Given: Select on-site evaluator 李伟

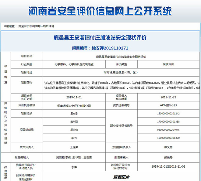Looking at the screenshot, I should (x=74, y=167).
